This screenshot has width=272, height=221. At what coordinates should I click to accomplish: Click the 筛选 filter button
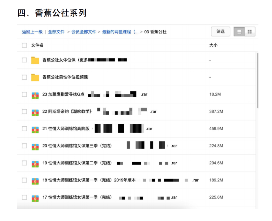[220, 32]
